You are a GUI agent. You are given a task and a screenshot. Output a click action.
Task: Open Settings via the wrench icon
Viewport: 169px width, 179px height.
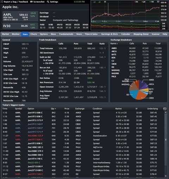click(x=52, y=2)
